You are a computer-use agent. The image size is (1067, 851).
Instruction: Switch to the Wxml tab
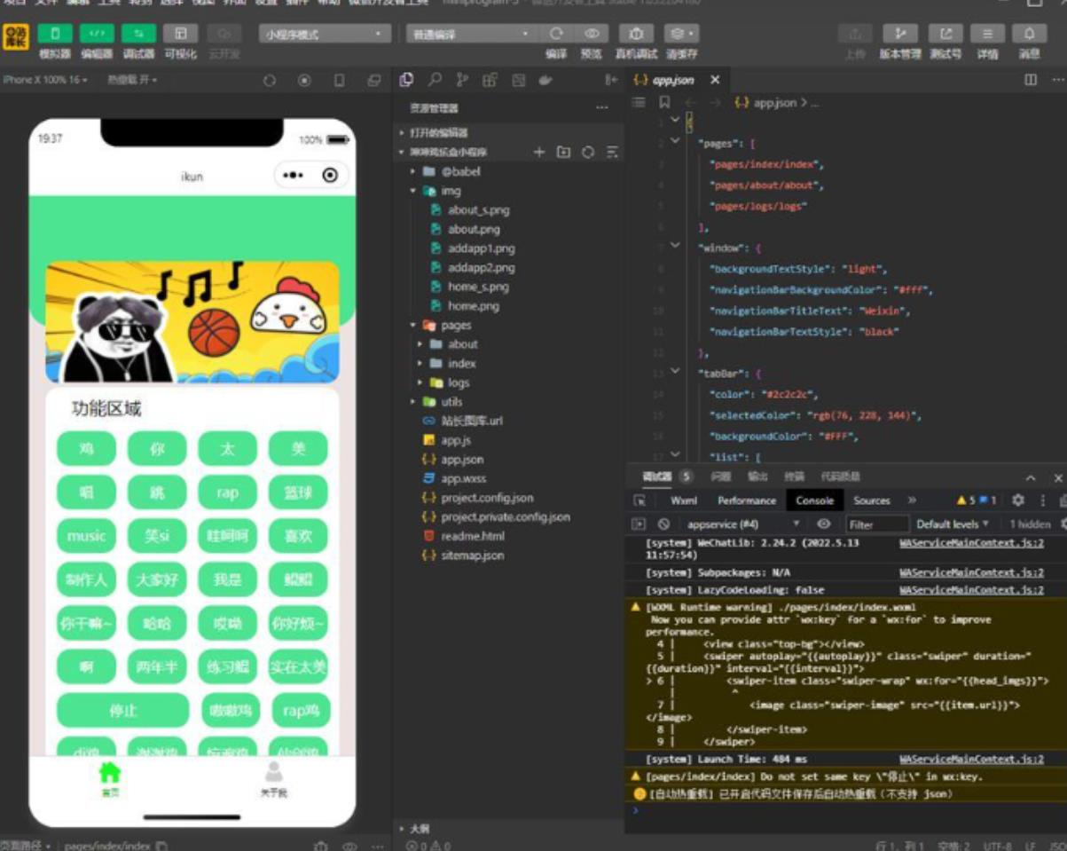[683, 500]
